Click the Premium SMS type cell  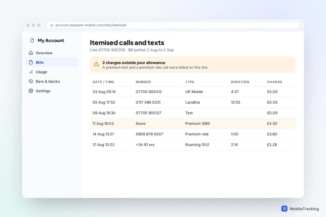tap(198, 123)
